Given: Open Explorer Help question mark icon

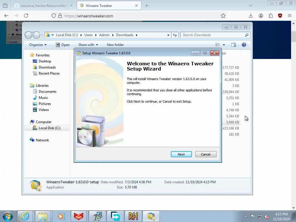Looking at the screenshot, I should tap(244, 45).
